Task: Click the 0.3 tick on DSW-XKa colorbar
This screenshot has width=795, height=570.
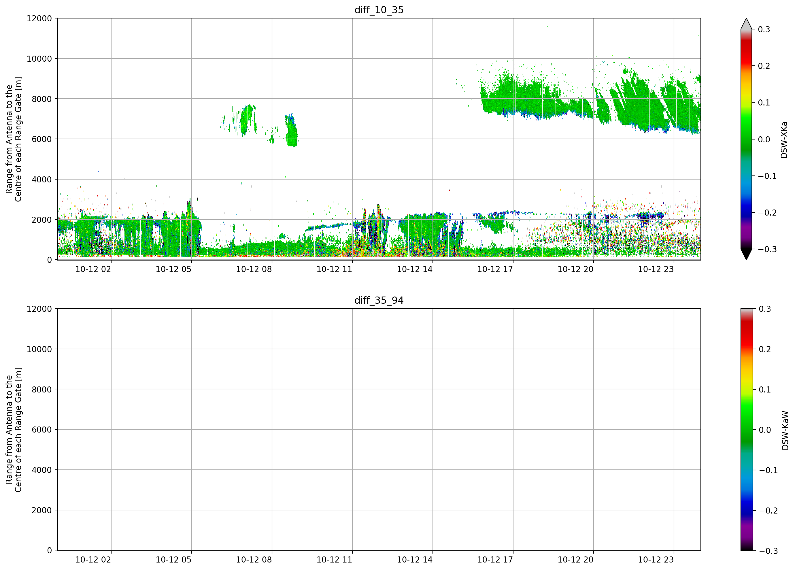Action: coord(764,29)
